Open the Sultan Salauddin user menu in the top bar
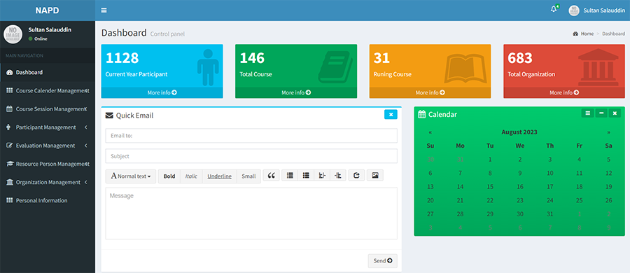This screenshot has width=630, height=273. [x=596, y=10]
